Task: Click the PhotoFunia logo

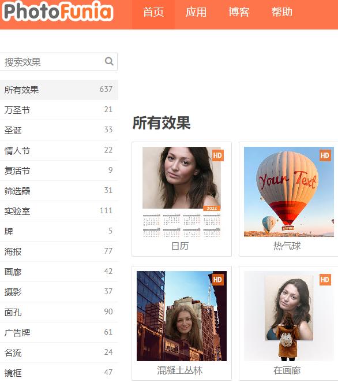Action: pos(58,11)
